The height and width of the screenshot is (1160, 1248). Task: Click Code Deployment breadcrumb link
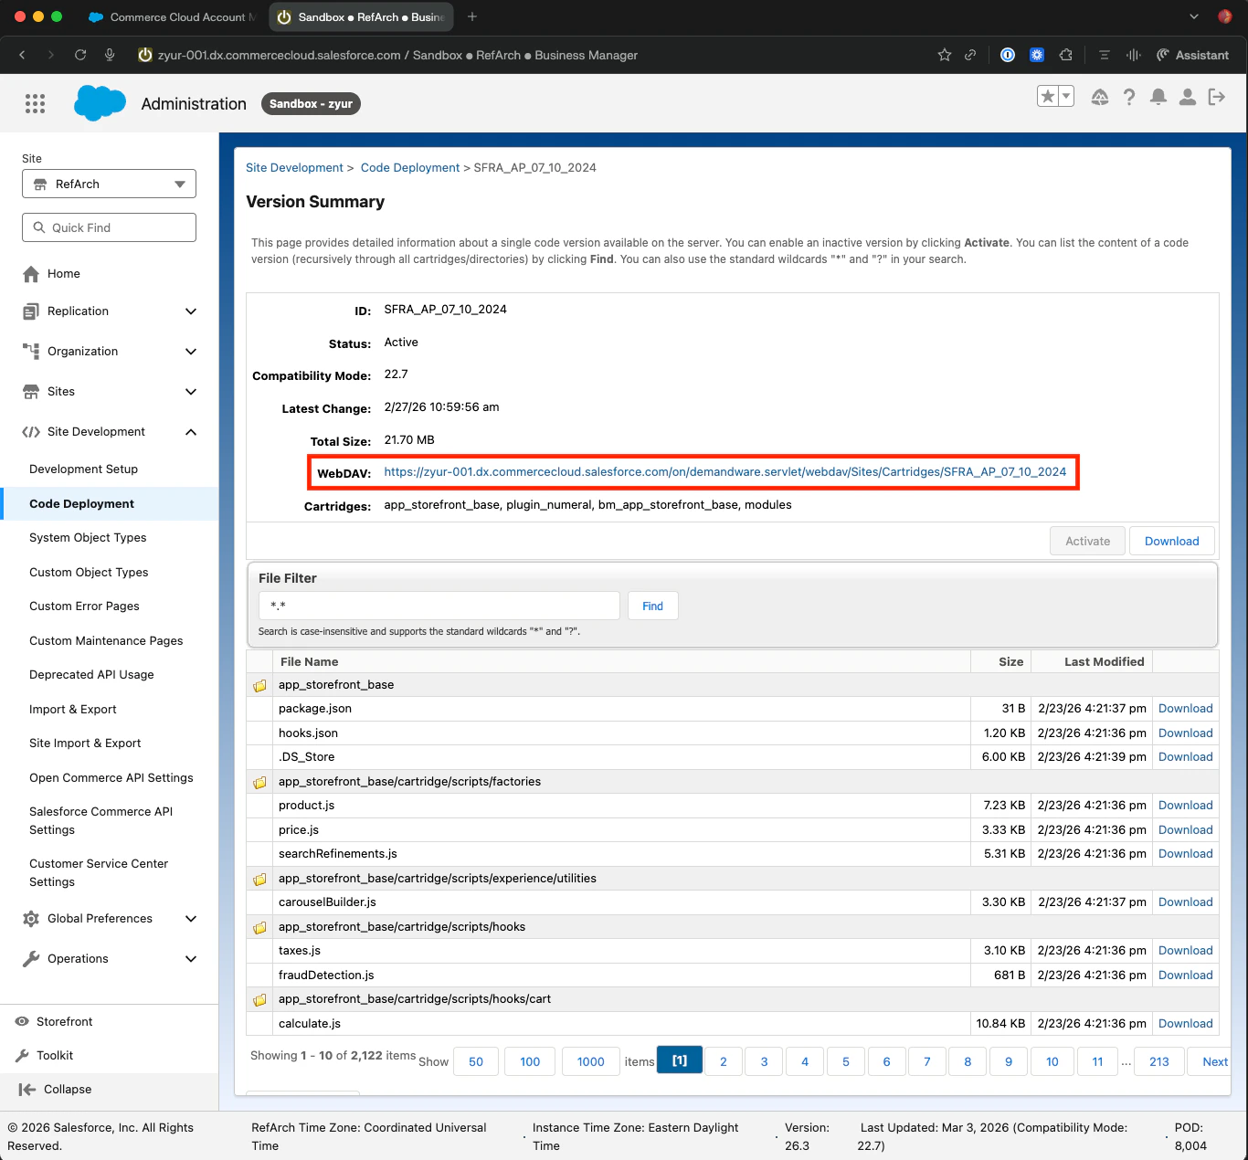(x=410, y=167)
